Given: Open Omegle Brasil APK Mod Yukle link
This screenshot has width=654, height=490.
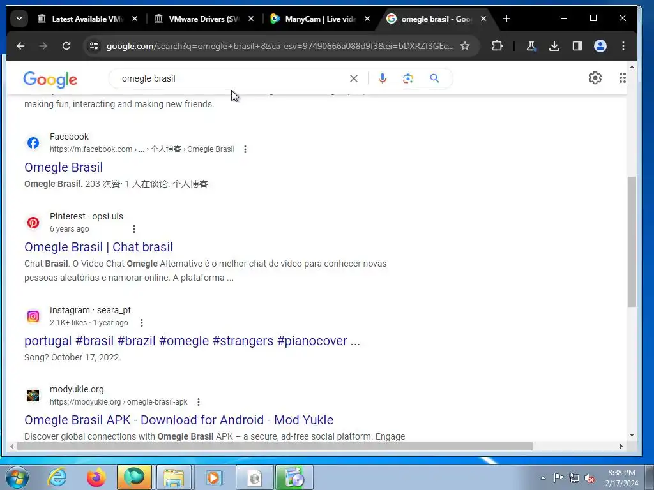Looking at the screenshot, I should pyautogui.click(x=179, y=420).
